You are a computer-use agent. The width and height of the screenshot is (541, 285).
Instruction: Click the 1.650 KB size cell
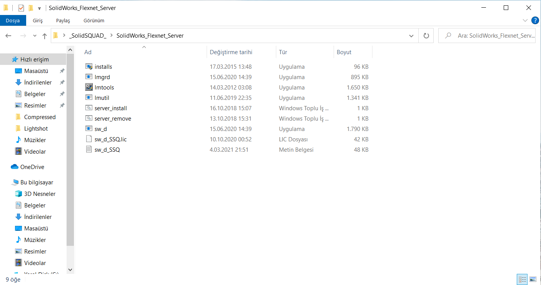point(357,88)
